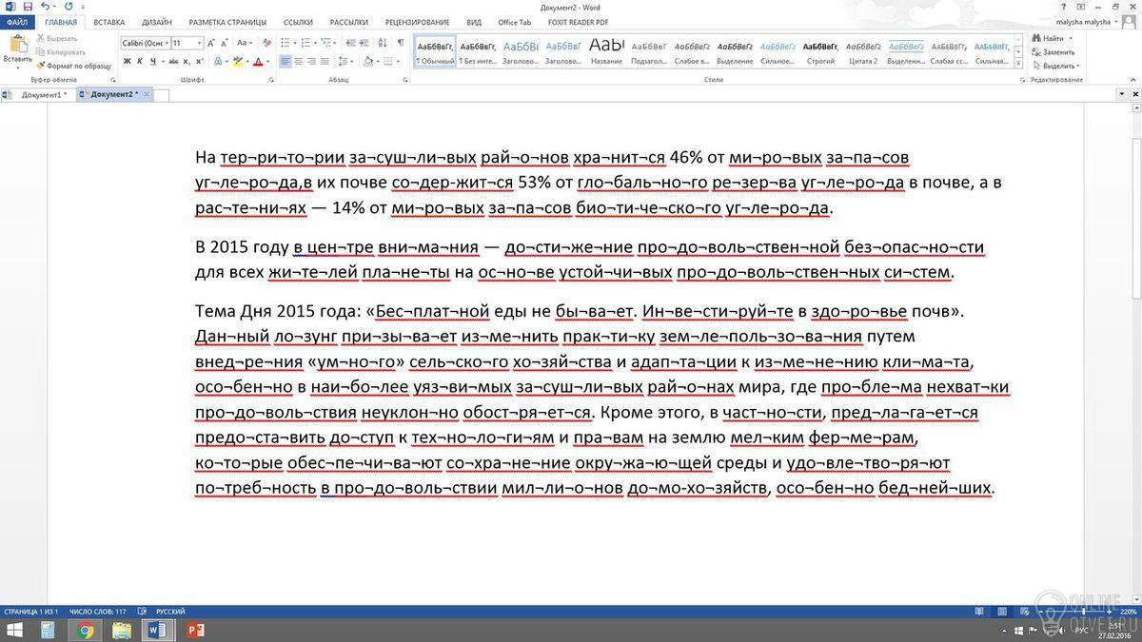The height and width of the screenshot is (642, 1142).
Task: Justify the text alignment
Action: point(325,62)
